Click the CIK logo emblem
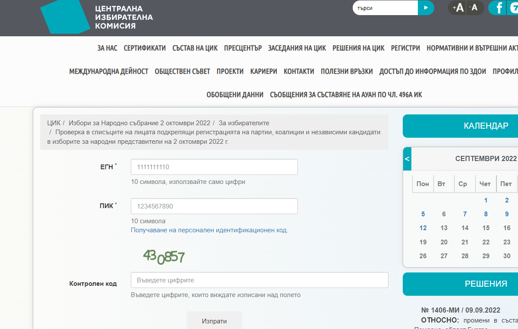 tap(65, 16)
